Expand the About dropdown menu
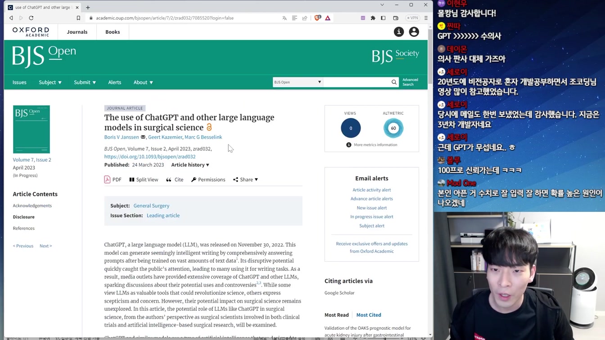Image resolution: width=605 pixels, height=340 pixels. [x=143, y=82]
